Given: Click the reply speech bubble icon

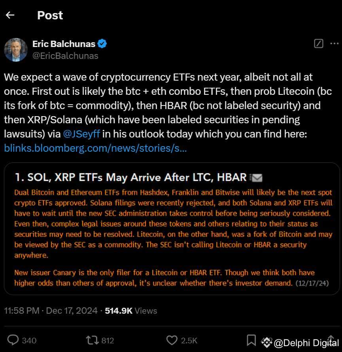Looking at the screenshot, I should [14, 340].
